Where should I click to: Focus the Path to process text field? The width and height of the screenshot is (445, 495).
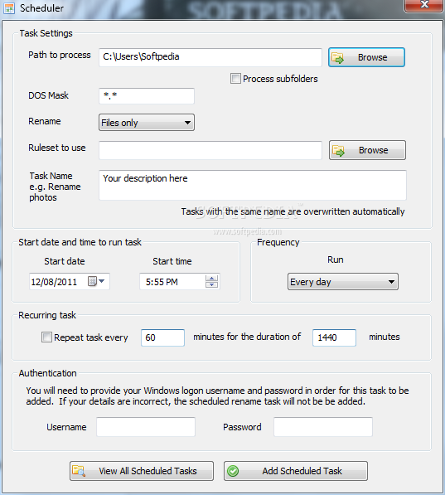tap(210, 57)
